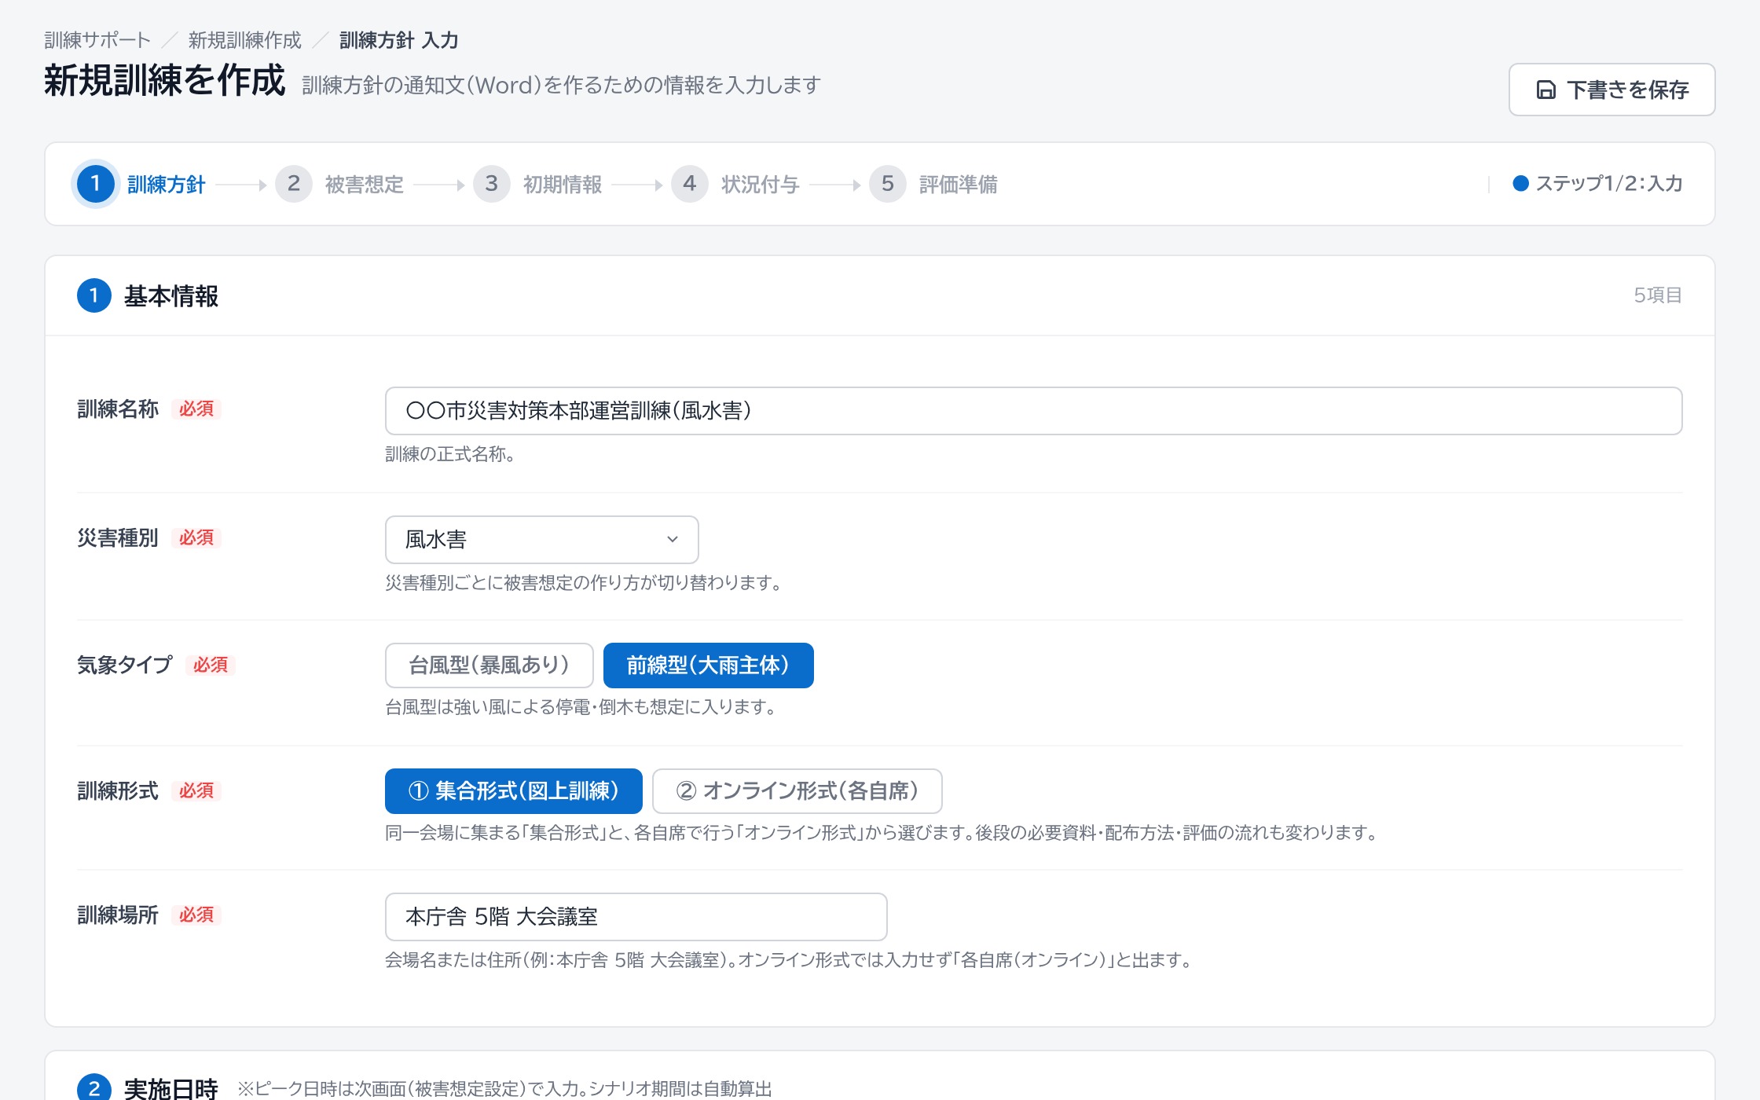Screen dimensions: 1760x1100
Task: Click step 2 circle for 被害想定
Action: [293, 184]
